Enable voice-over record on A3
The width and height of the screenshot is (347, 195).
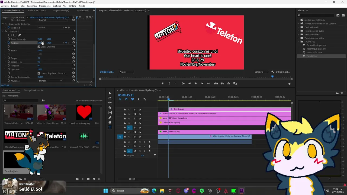(149, 151)
